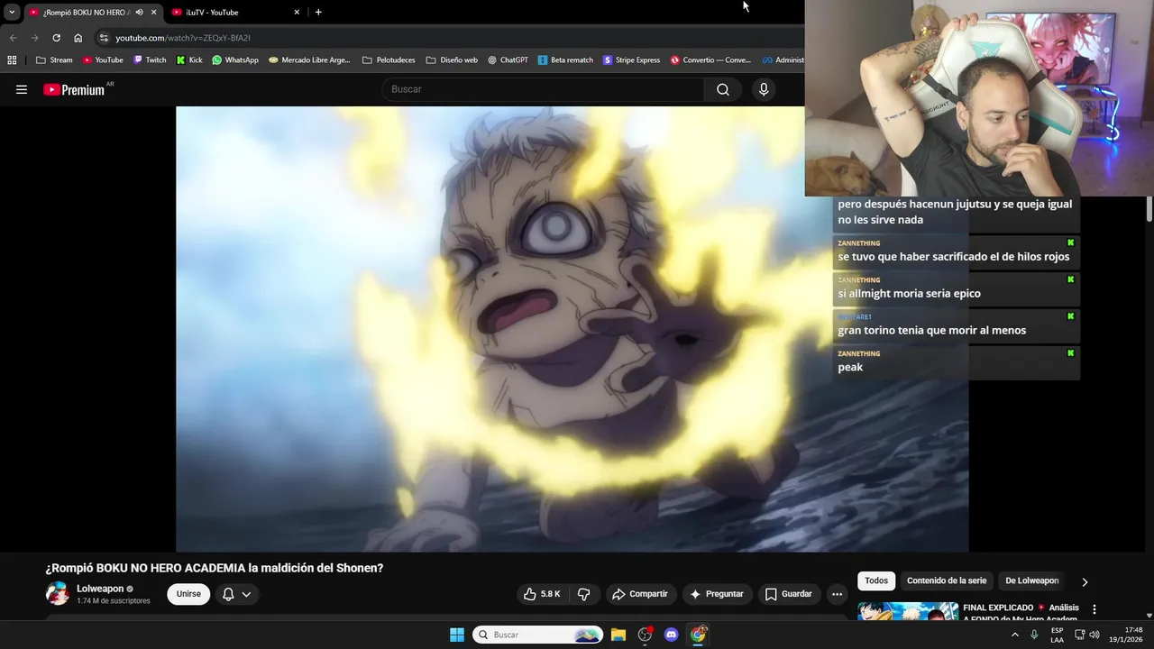This screenshot has height=649, width=1154.
Task: Show hidden system tray icons chevron
Action: [x=1014, y=635]
